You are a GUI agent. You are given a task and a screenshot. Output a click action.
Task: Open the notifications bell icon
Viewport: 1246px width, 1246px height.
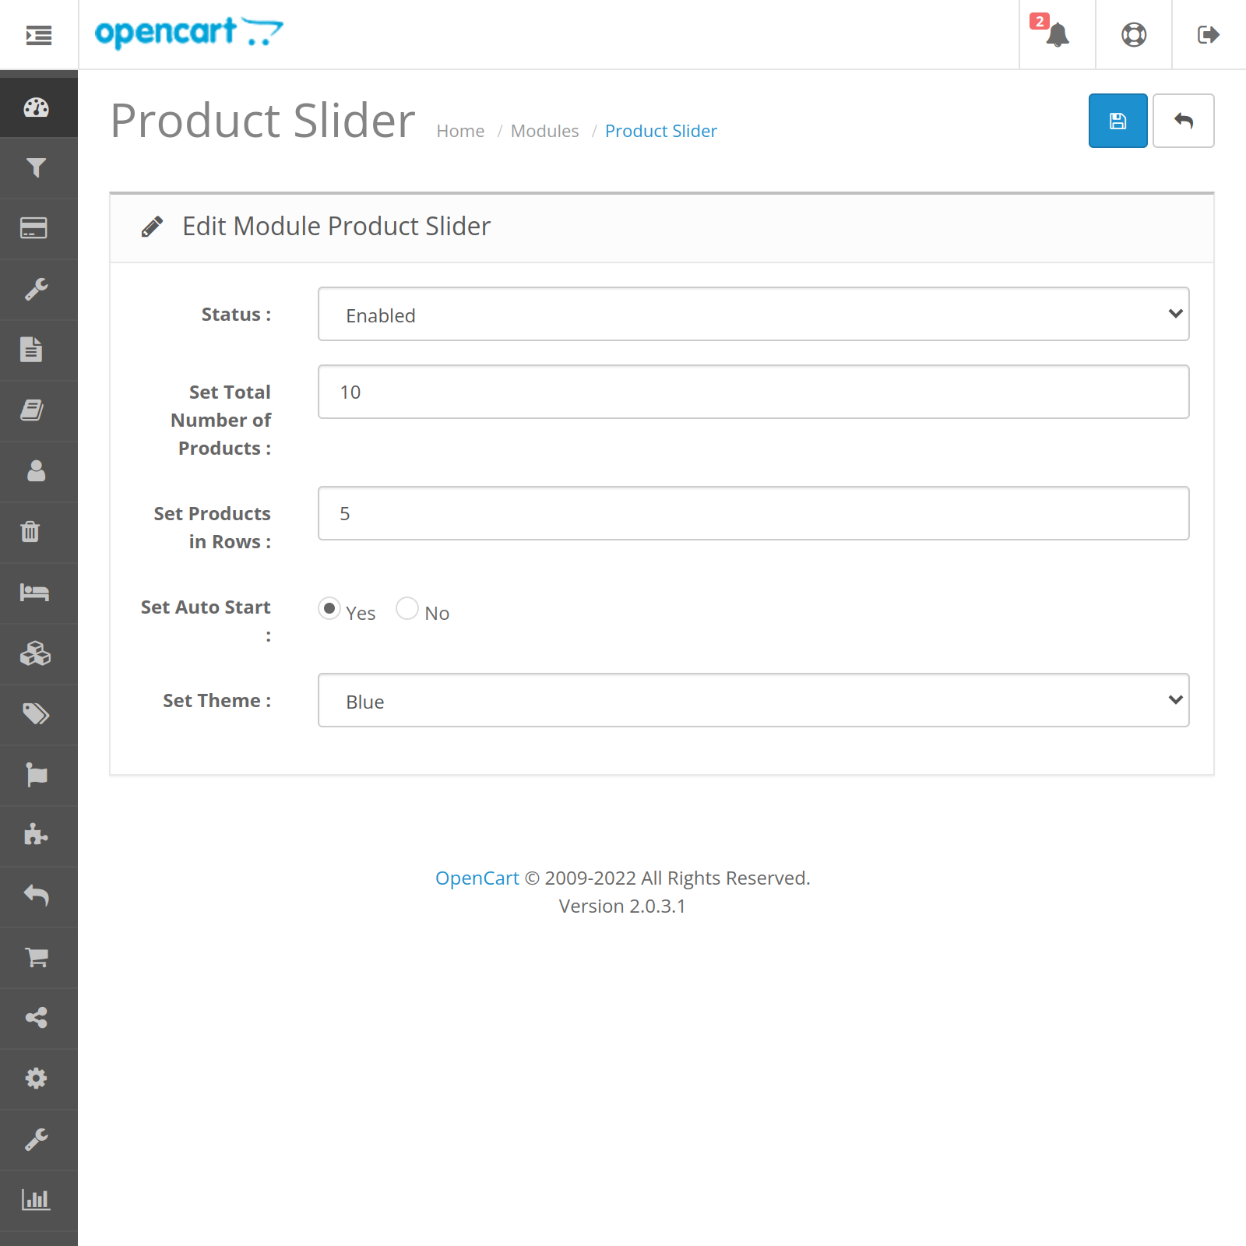pos(1056,35)
